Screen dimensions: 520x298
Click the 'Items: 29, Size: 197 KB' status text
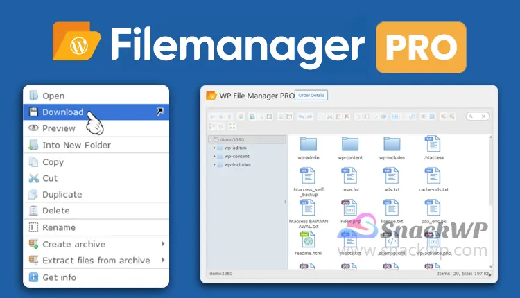[x=463, y=274]
